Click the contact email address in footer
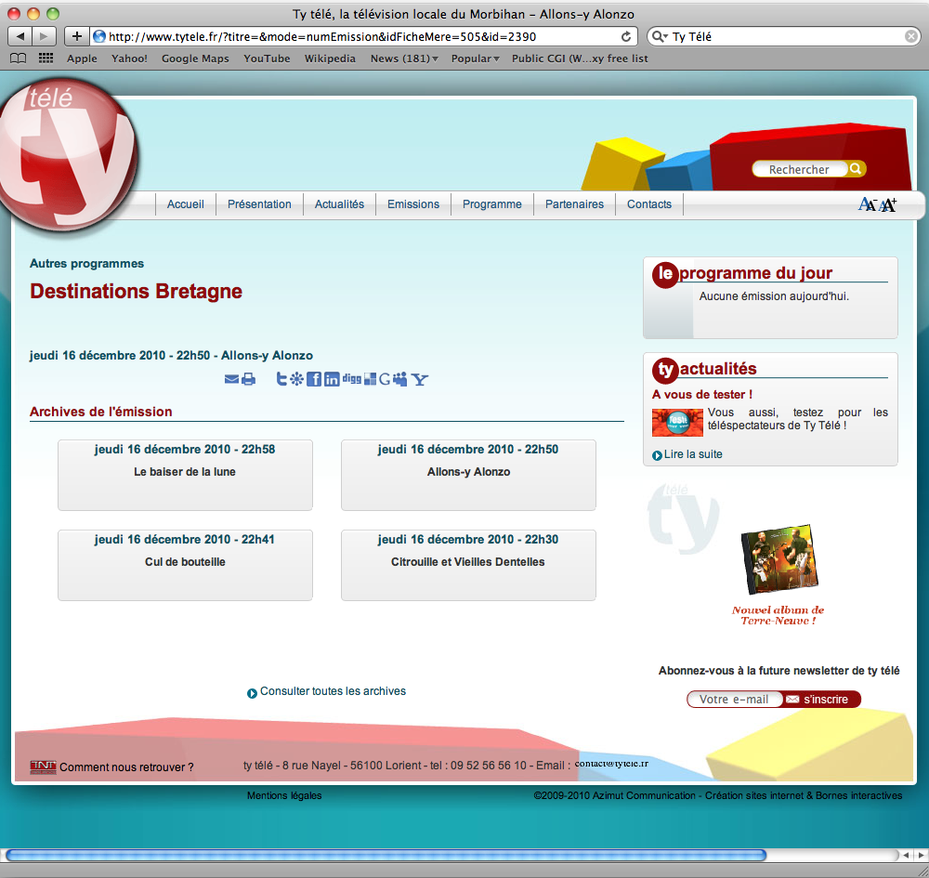Screen dimensions: 929x878 click(611, 764)
